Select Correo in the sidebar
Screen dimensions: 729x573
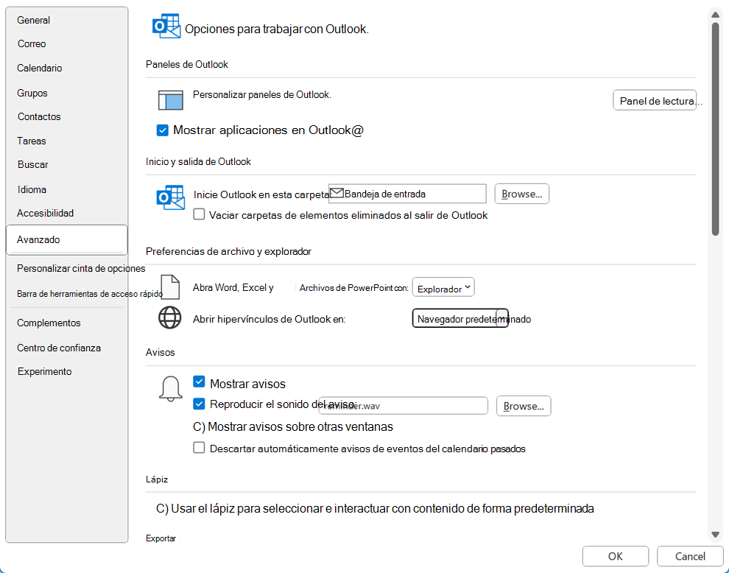pos(32,43)
